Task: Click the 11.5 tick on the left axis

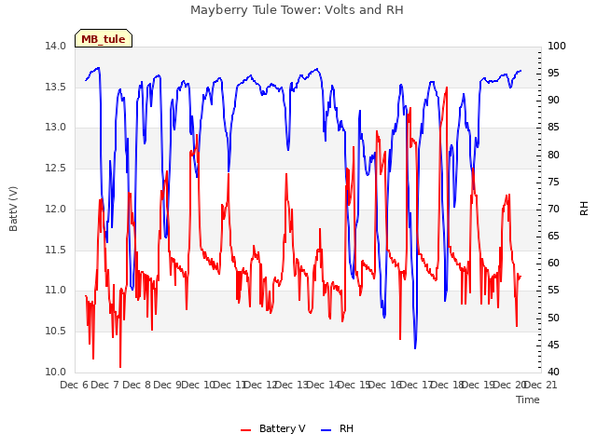Action: (56, 250)
